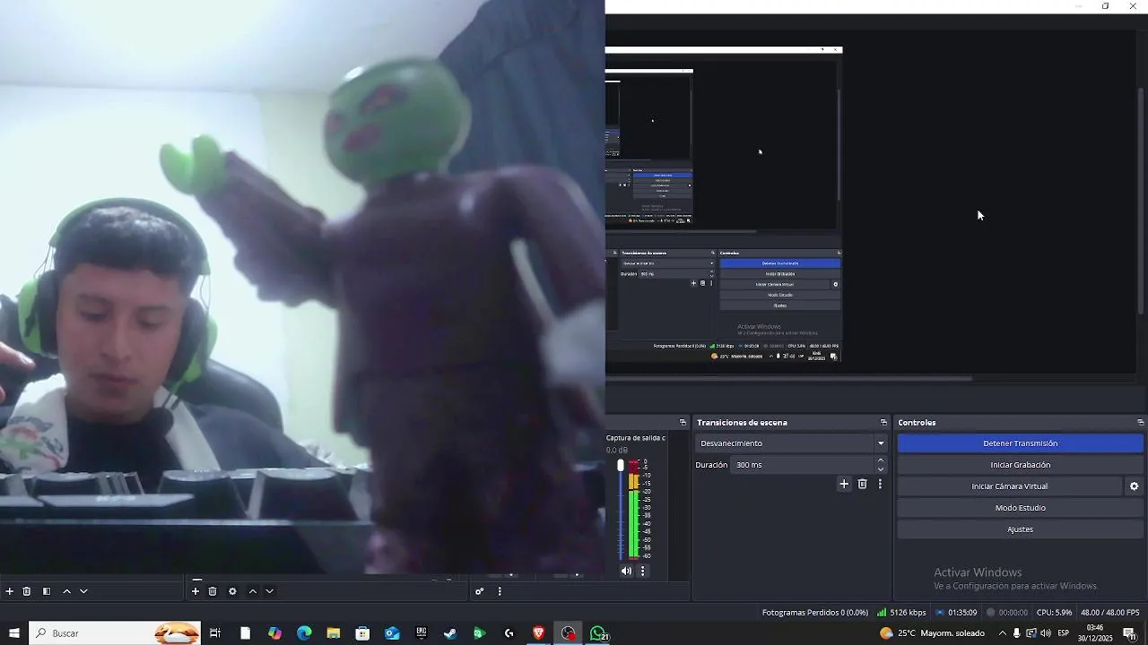Click Iniciar Grabación
The width and height of the screenshot is (1148, 645).
tap(1021, 465)
